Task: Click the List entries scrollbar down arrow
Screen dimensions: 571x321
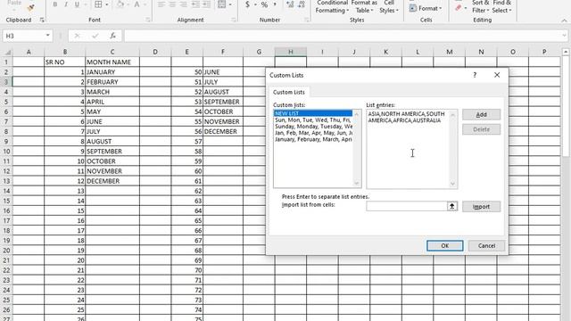Action: [x=452, y=184]
